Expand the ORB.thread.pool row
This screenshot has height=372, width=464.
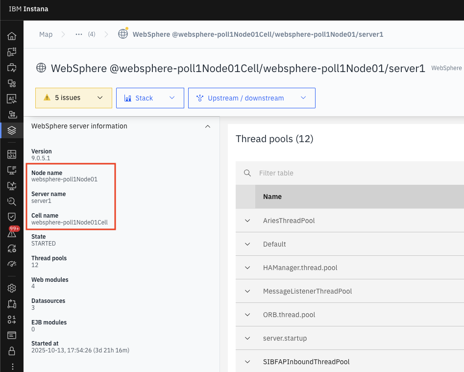[247, 315]
